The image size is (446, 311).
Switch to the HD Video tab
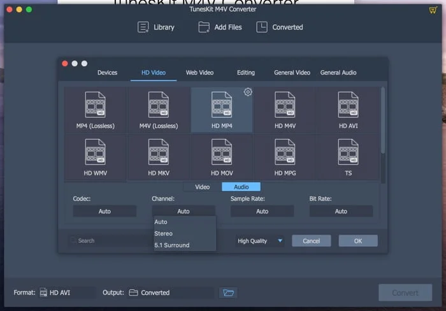(x=154, y=73)
